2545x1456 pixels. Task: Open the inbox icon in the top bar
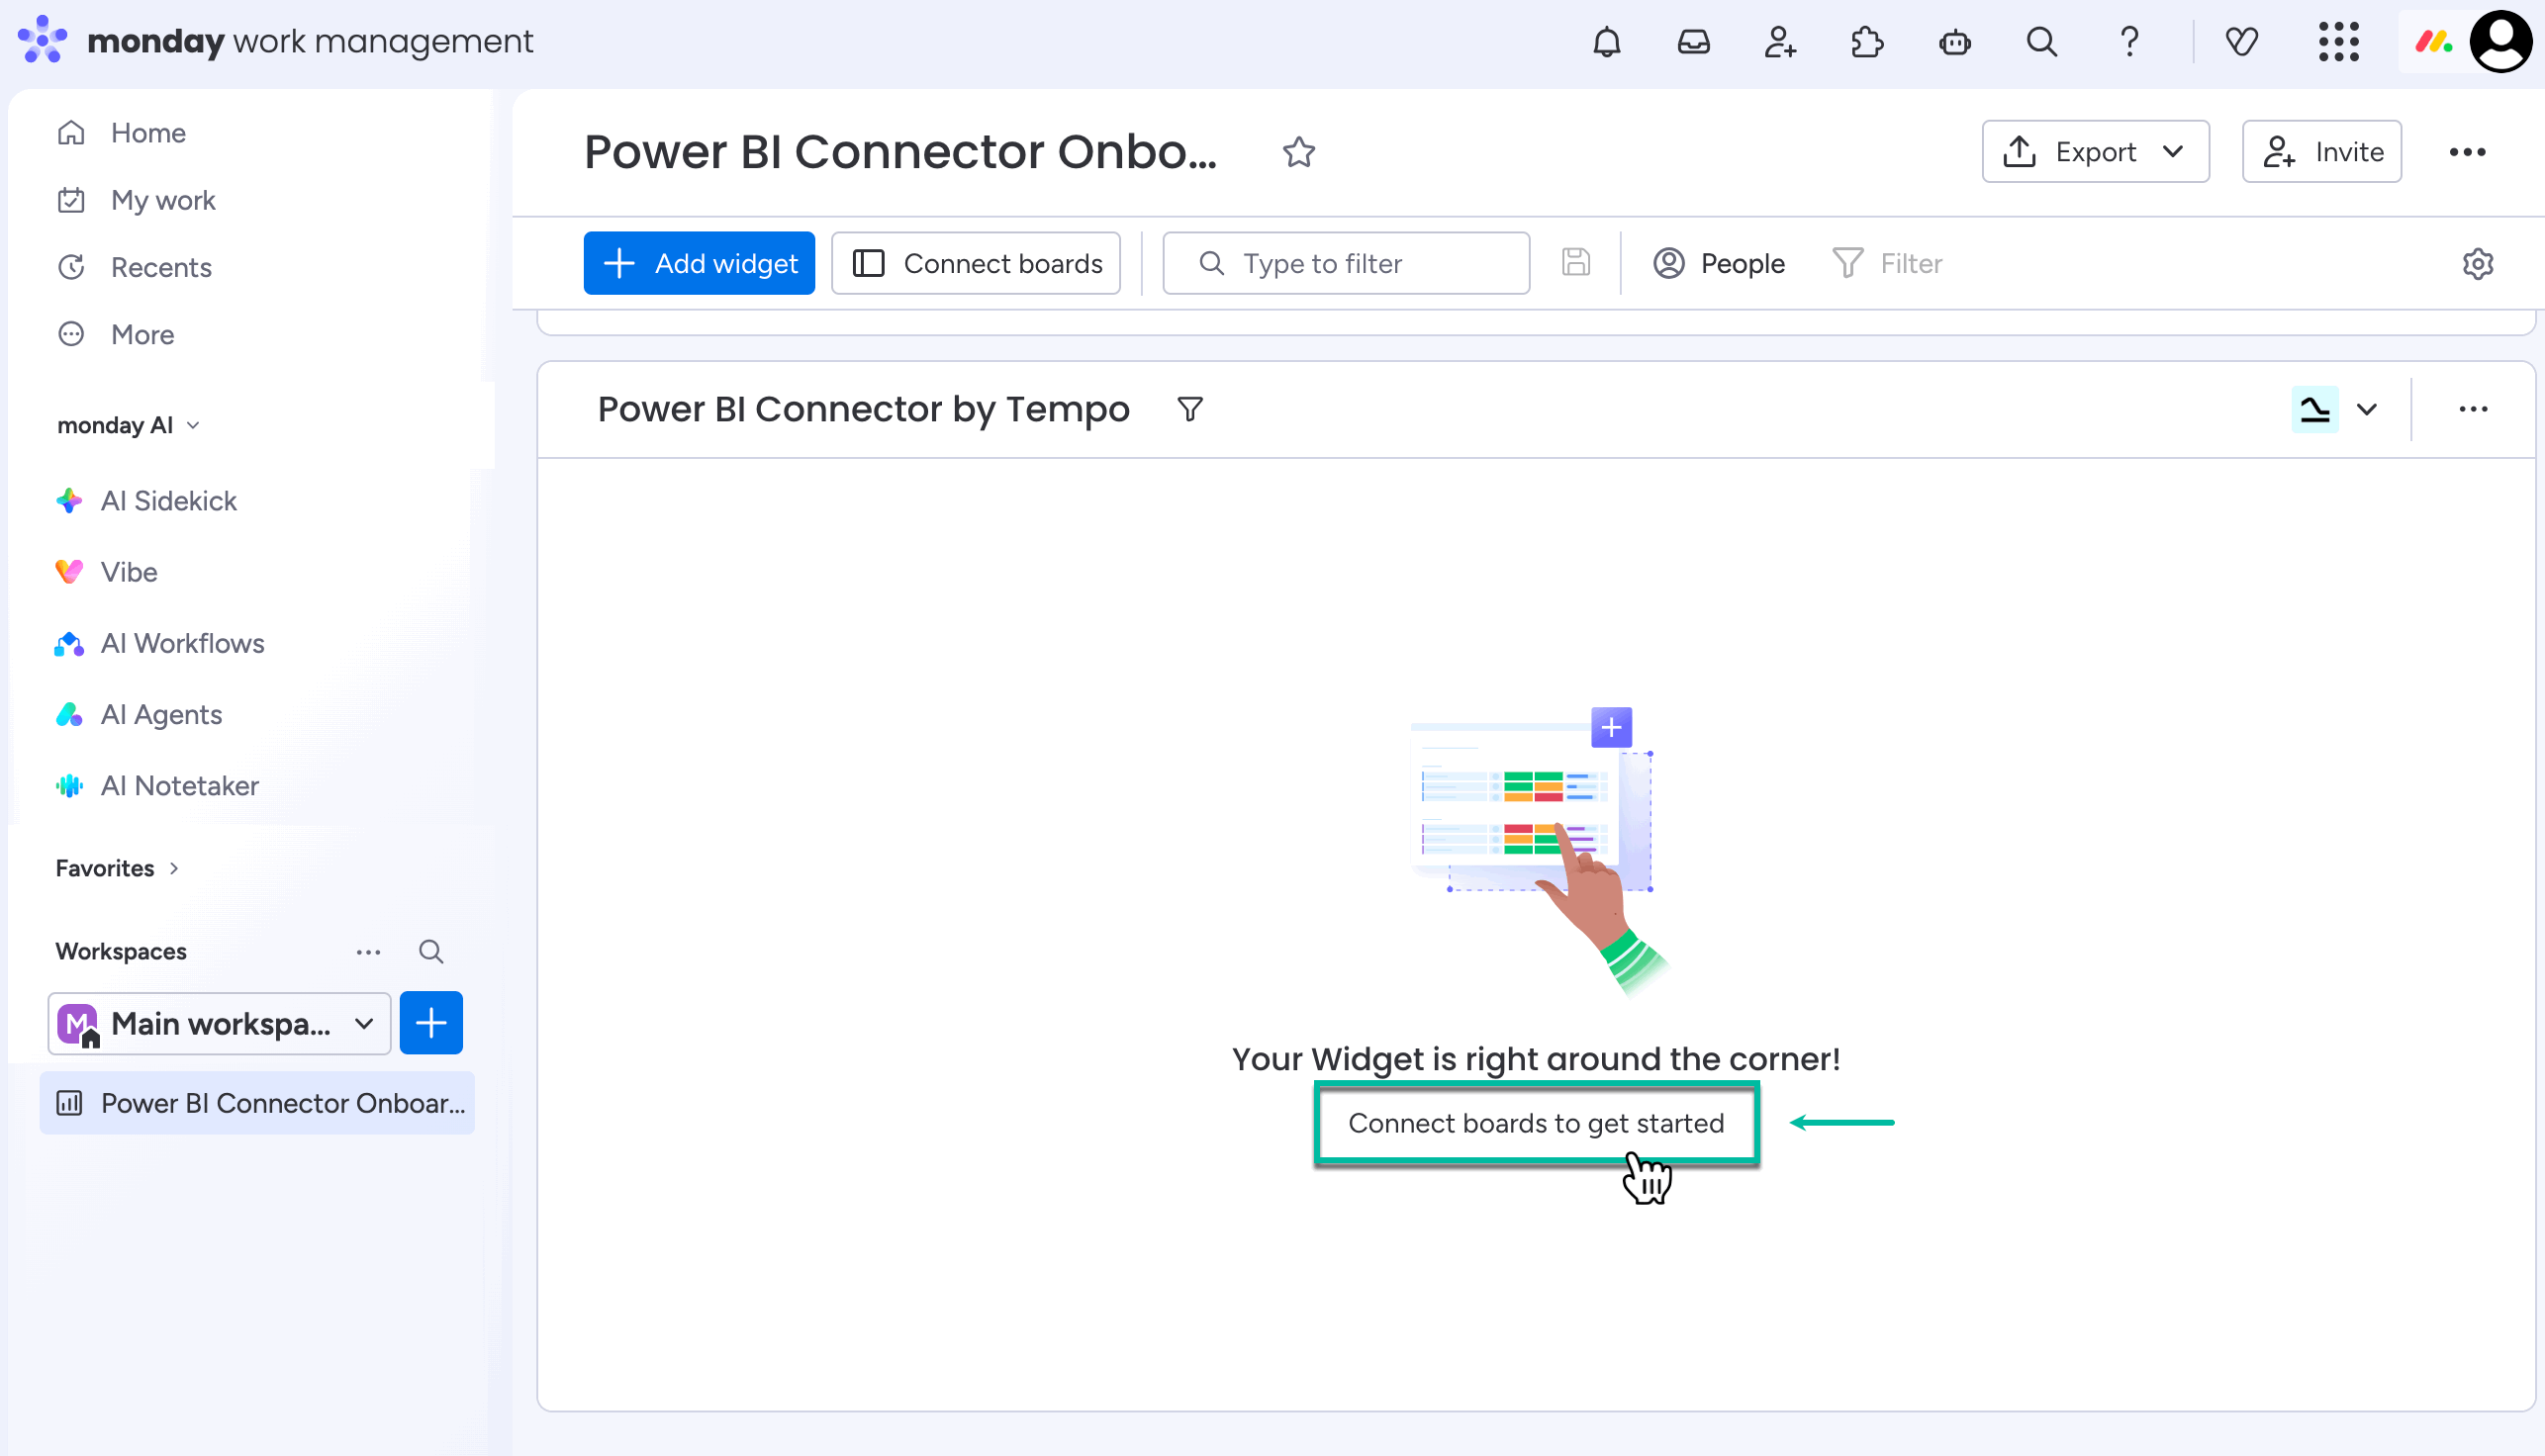pyautogui.click(x=1694, y=42)
